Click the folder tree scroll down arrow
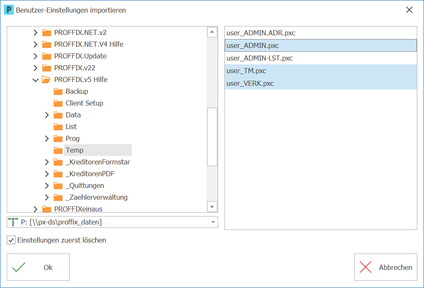 click(x=212, y=207)
